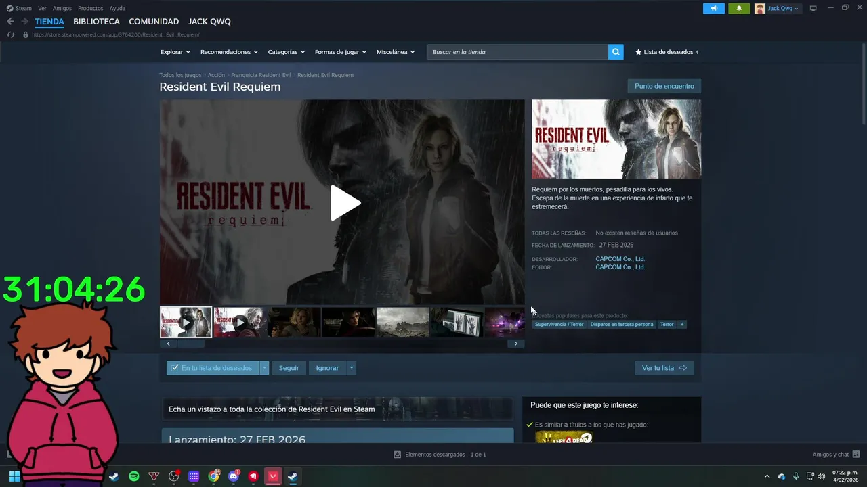
Task: Click the purple grid taskbar app
Action: 194,476
